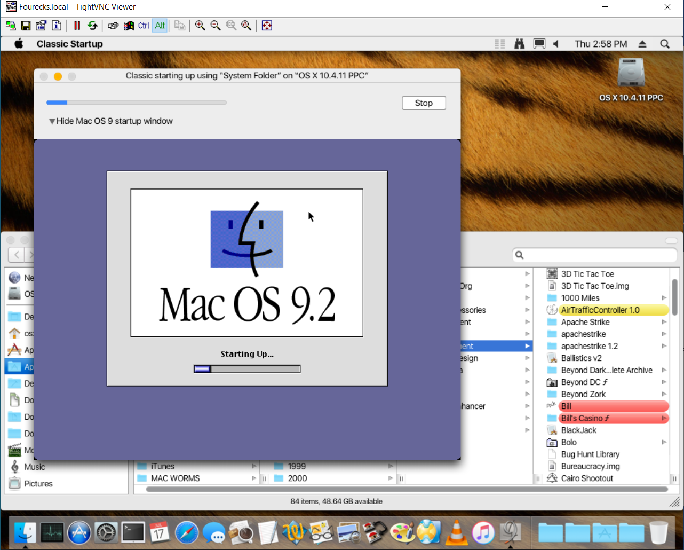Screen dimensions: 684x550
Task: Select BlackJack in Finder list
Action: 579,430
